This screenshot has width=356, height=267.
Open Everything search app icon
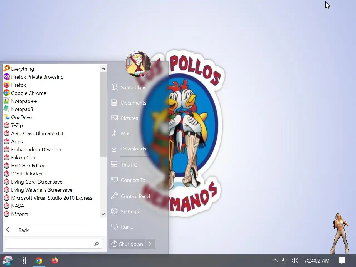[x=7, y=69]
